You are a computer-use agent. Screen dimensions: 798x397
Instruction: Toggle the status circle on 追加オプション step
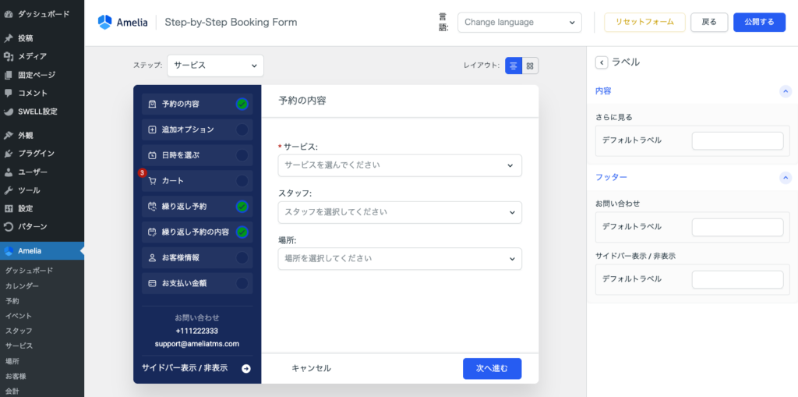coord(242,129)
